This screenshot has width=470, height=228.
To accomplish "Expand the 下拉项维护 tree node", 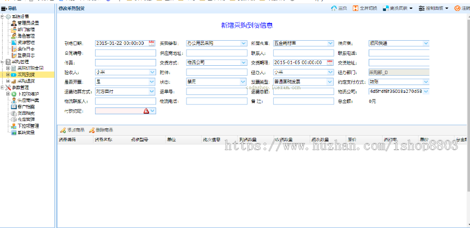I will tap(8, 94).
